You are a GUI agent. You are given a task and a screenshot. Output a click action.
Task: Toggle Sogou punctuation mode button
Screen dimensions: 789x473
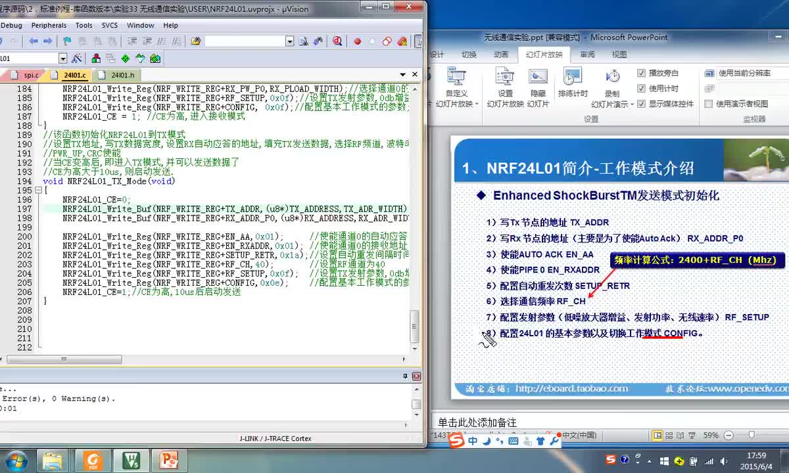499,441
